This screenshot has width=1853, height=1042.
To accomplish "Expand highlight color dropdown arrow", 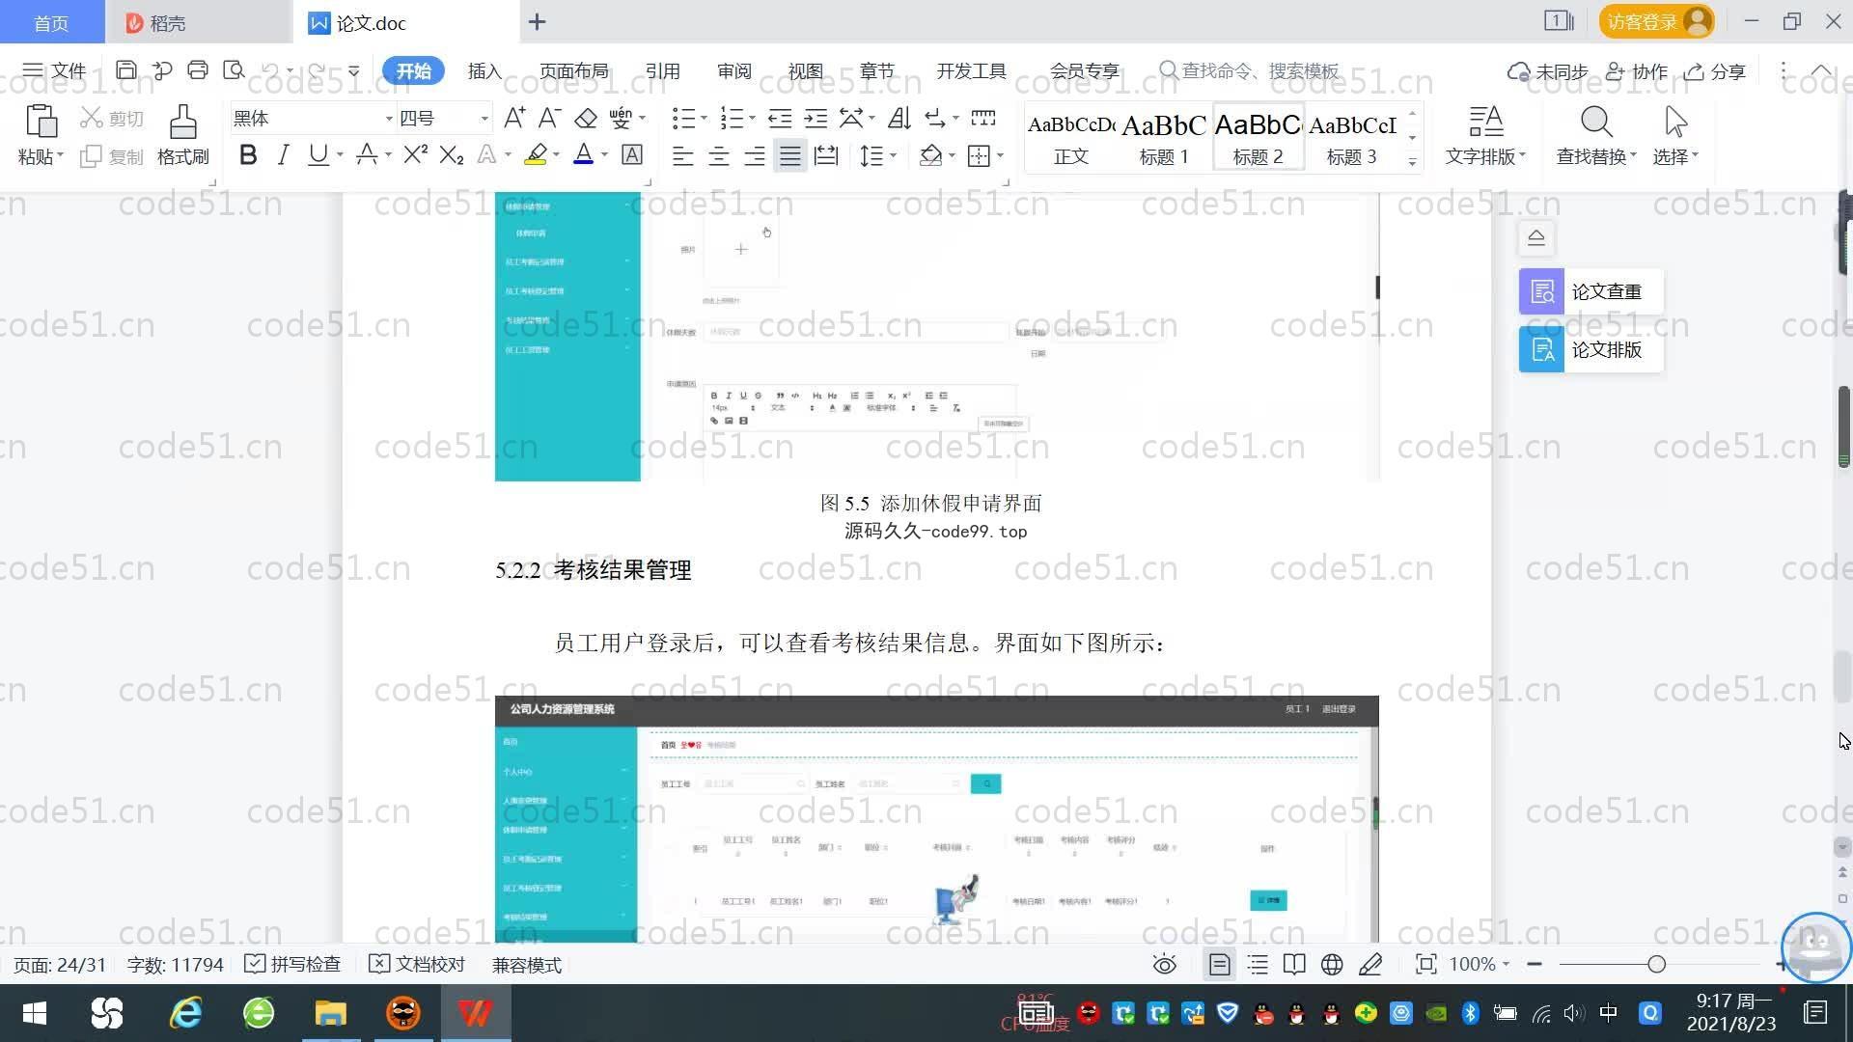I will point(556,155).
